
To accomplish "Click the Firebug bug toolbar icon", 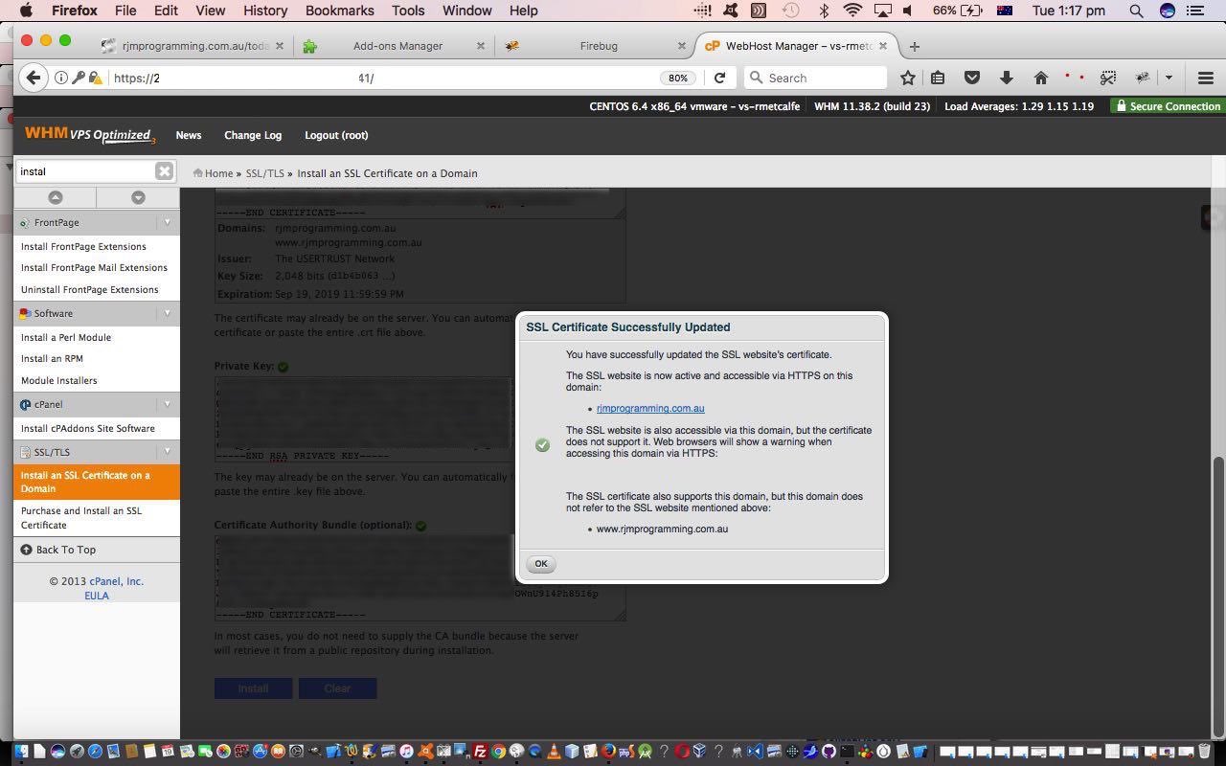I will 1143,78.
